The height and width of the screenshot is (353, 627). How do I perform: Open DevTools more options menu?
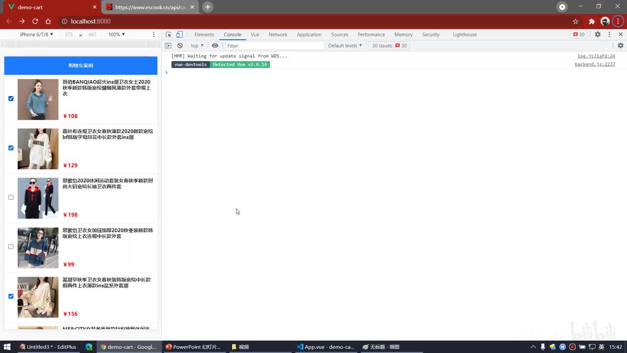pyautogui.click(x=609, y=34)
